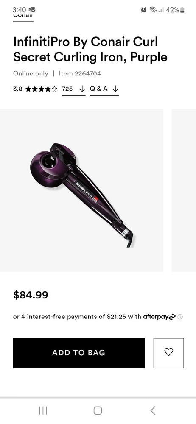Add curling iron to bag

(x=79, y=353)
